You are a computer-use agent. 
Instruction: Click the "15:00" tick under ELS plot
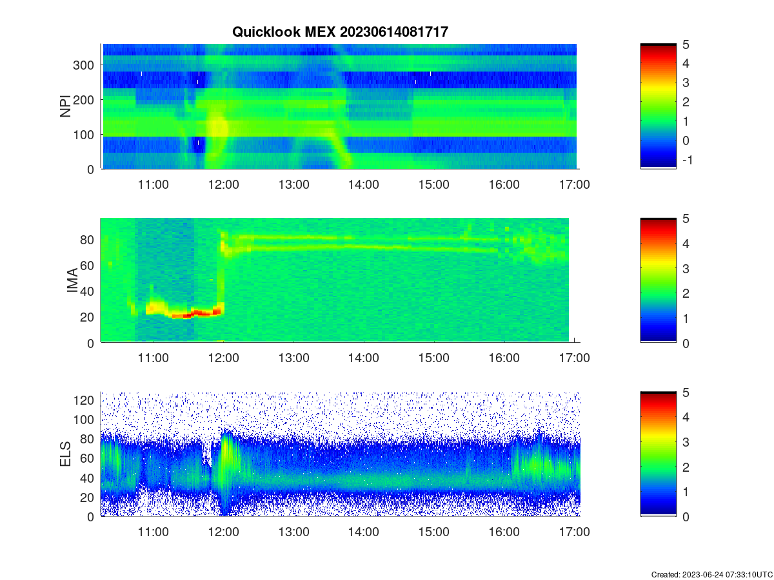(x=434, y=532)
